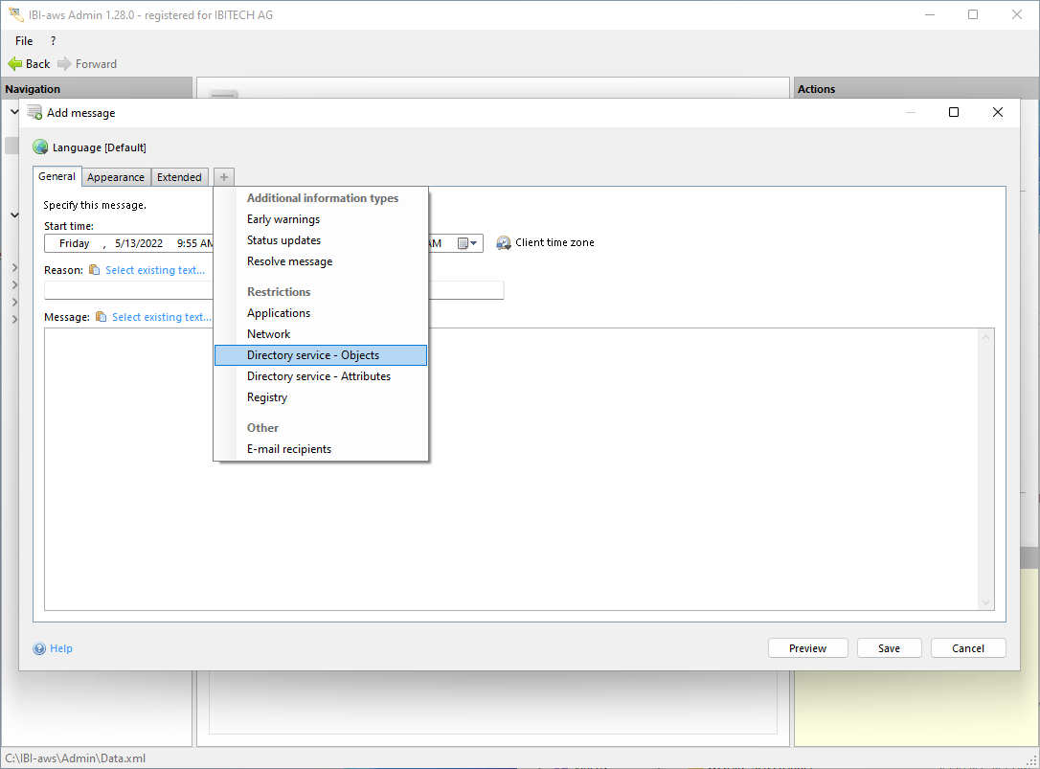Open the Extended tab
Screen dimensions: 1040x769
pos(179,177)
